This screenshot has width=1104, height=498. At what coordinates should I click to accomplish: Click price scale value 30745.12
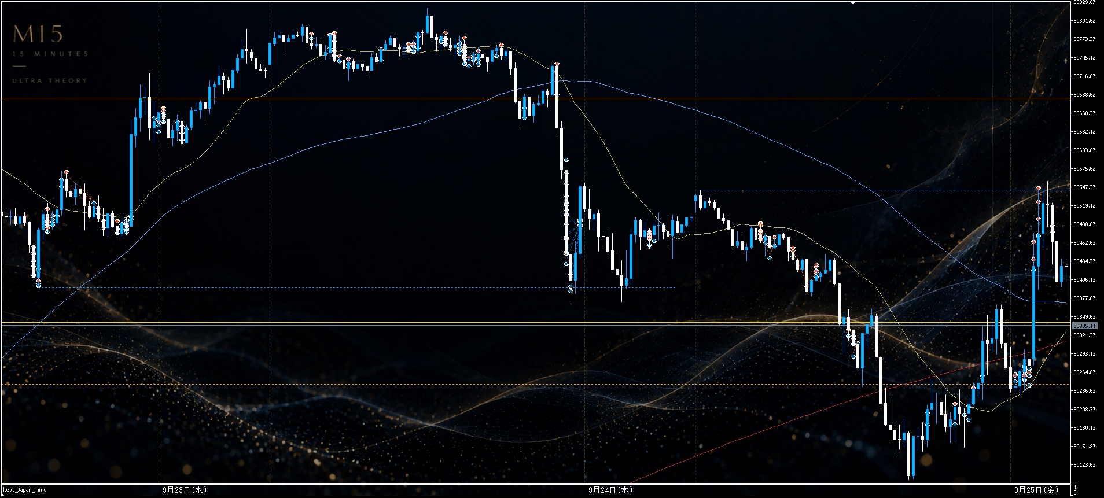click(1084, 58)
